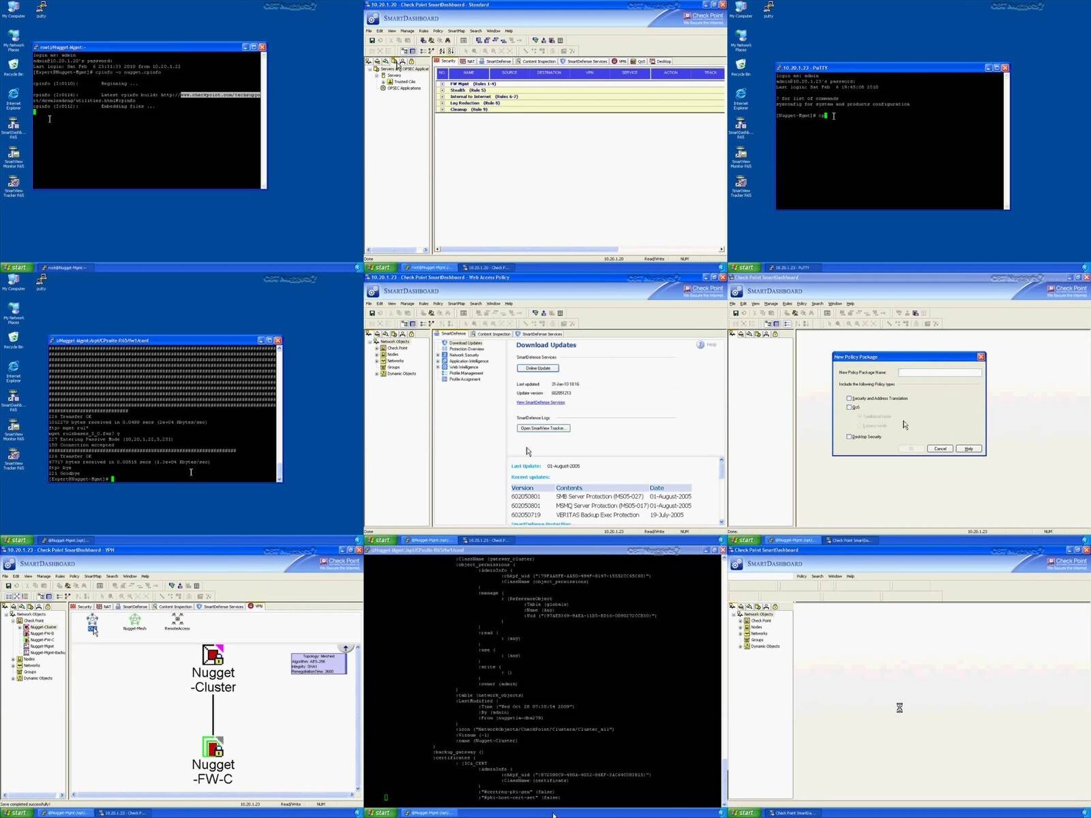Image resolution: width=1091 pixels, height=818 pixels.
Task: Click up-arrow button at VPN map corner
Action: pos(346,648)
